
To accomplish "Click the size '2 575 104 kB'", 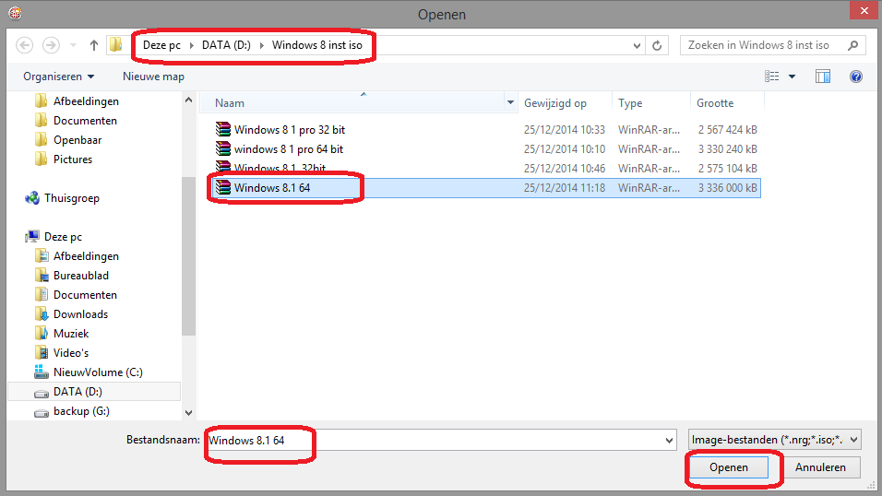I will pyautogui.click(x=727, y=169).
